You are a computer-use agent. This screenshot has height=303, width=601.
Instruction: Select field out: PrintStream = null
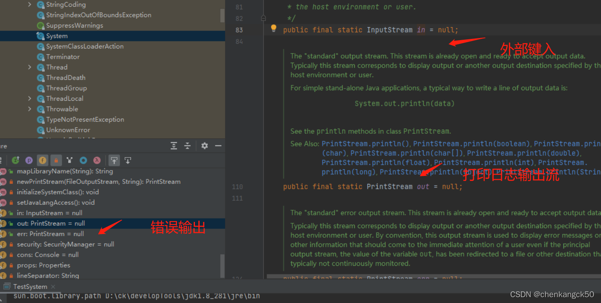click(x=51, y=224)
